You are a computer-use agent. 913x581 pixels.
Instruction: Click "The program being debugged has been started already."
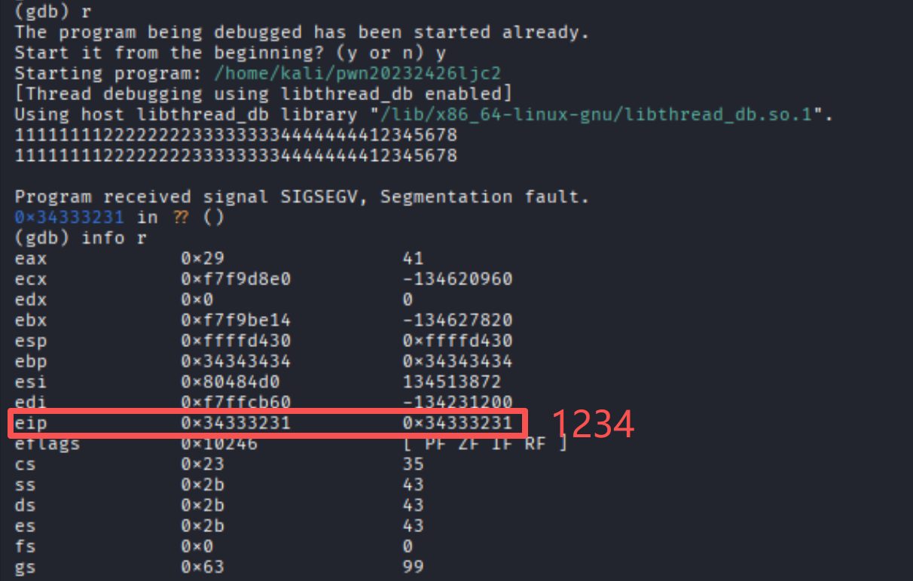(302, 33)
